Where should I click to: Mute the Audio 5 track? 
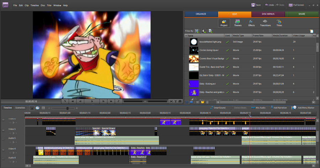(x=3, y=140)
